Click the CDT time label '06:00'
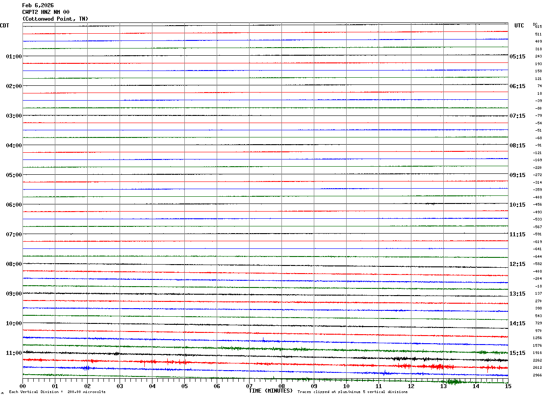The width and height of the screenshot is (544, 398). tap(13, 205)
